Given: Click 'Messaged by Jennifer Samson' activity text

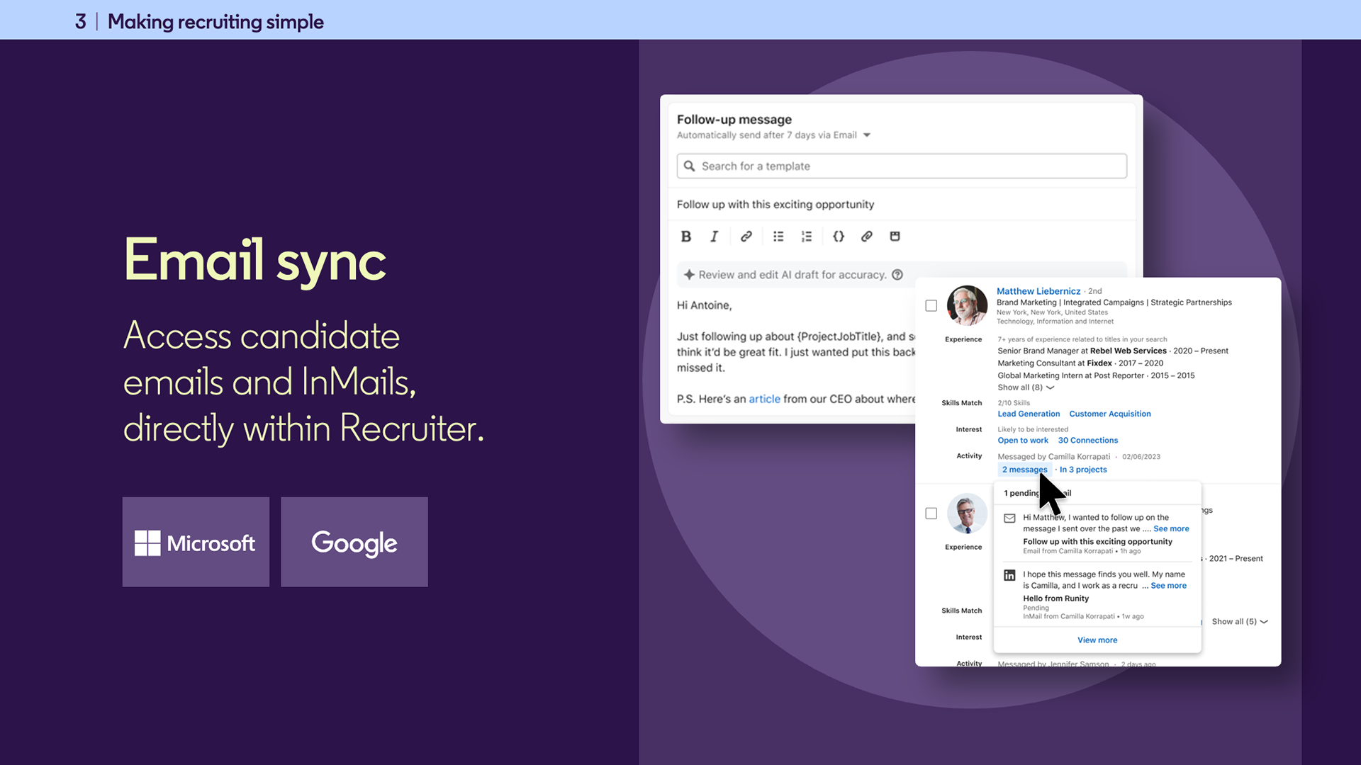Looking at the screenshot, I should [x=1053, y=664].
